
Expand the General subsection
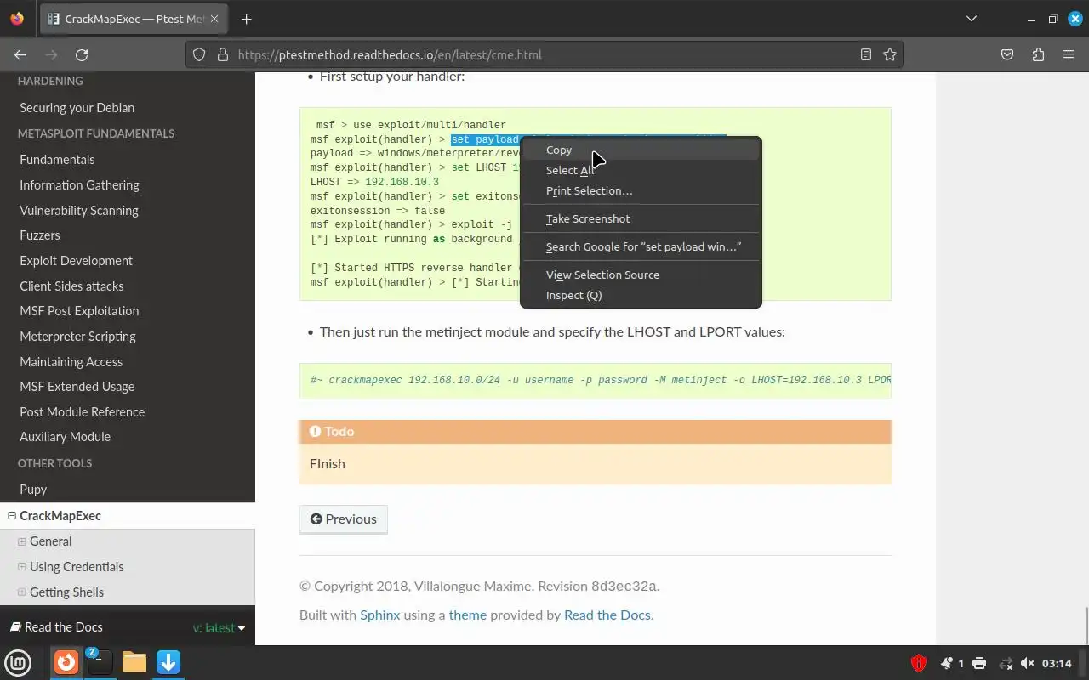(22, 541)
